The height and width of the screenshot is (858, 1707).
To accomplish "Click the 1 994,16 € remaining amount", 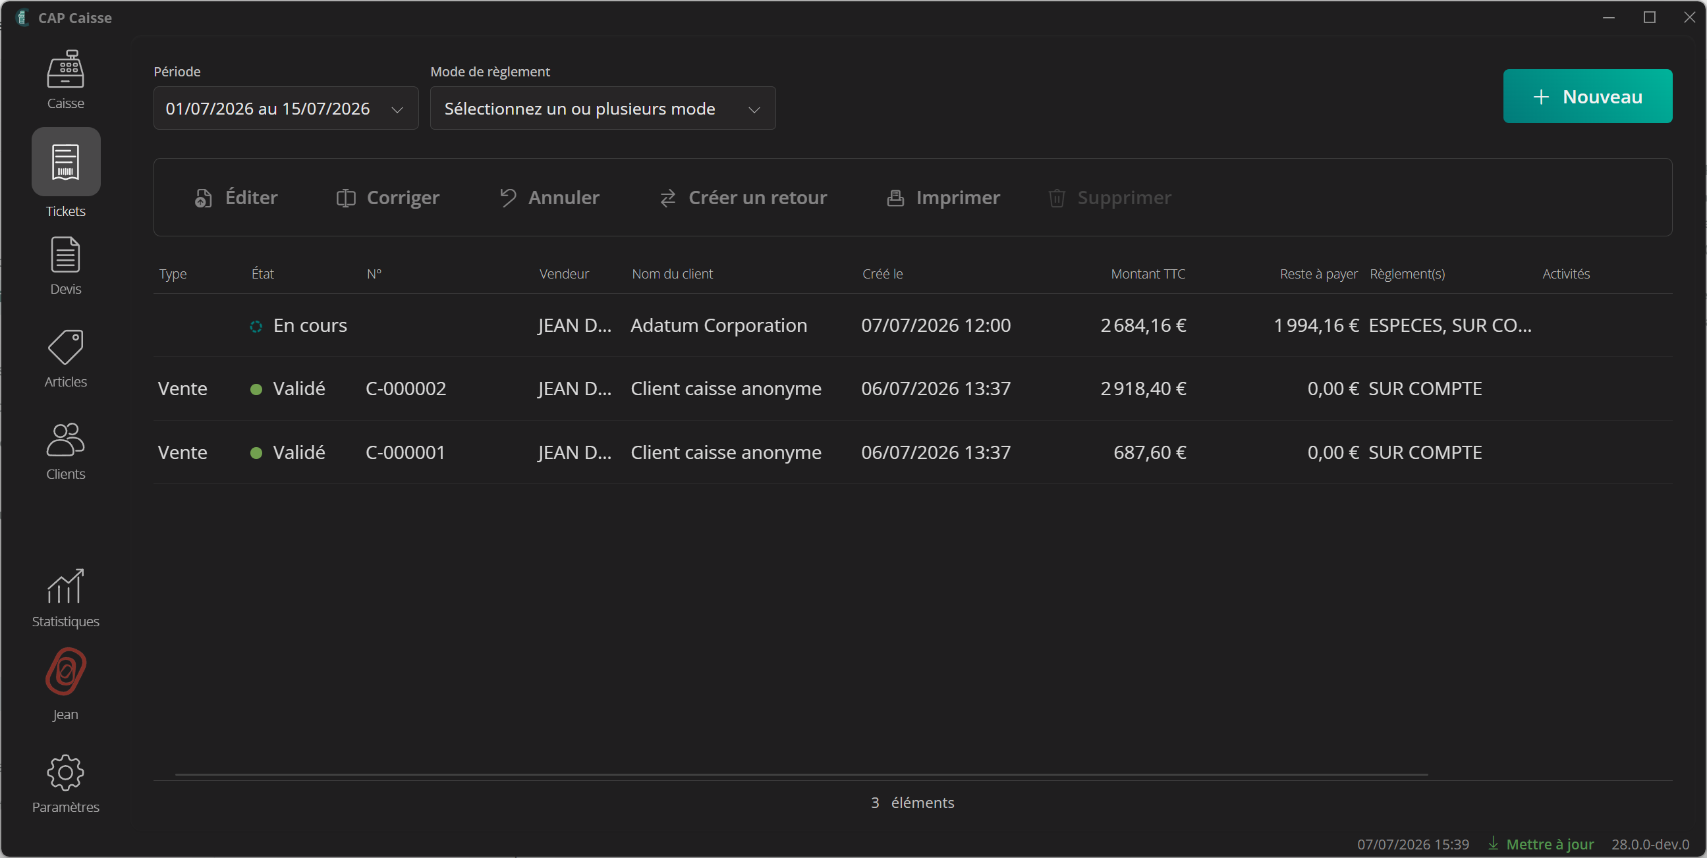I will tap(1316, 325).
